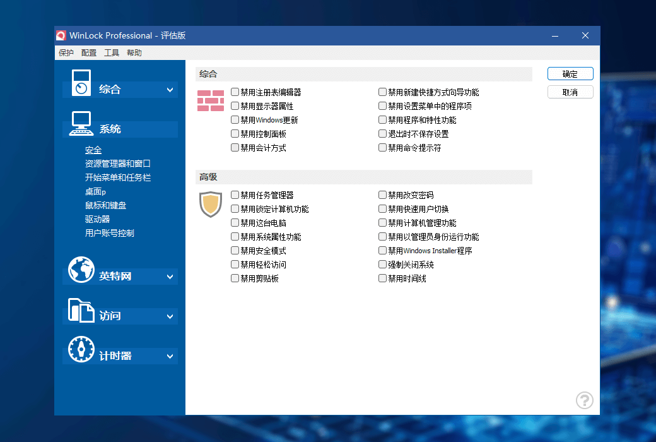Open the 工具 menu
The width and height of the screenshot is (656, 442).
(x=111, y=52)
